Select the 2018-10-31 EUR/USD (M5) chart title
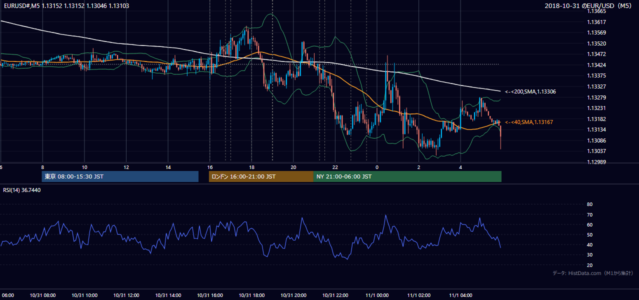 tap(589, 6)
